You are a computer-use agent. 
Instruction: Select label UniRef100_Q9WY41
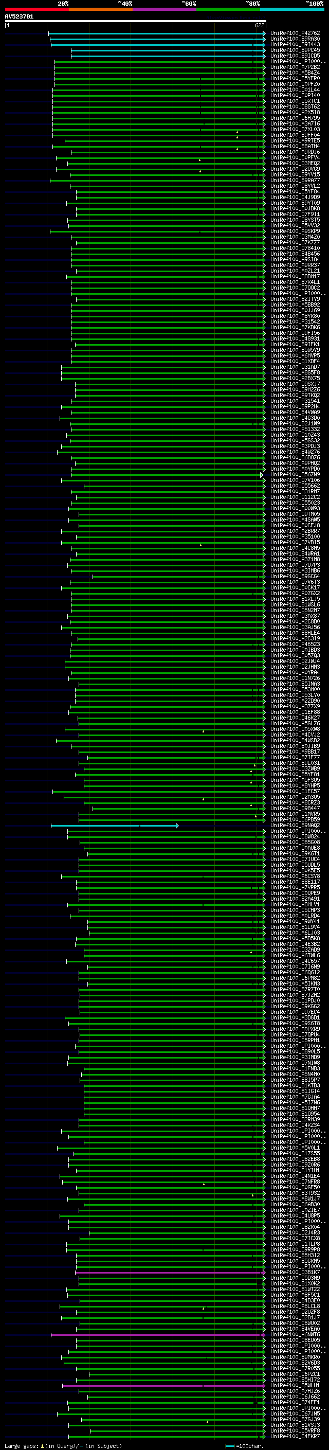coord(295,921)
